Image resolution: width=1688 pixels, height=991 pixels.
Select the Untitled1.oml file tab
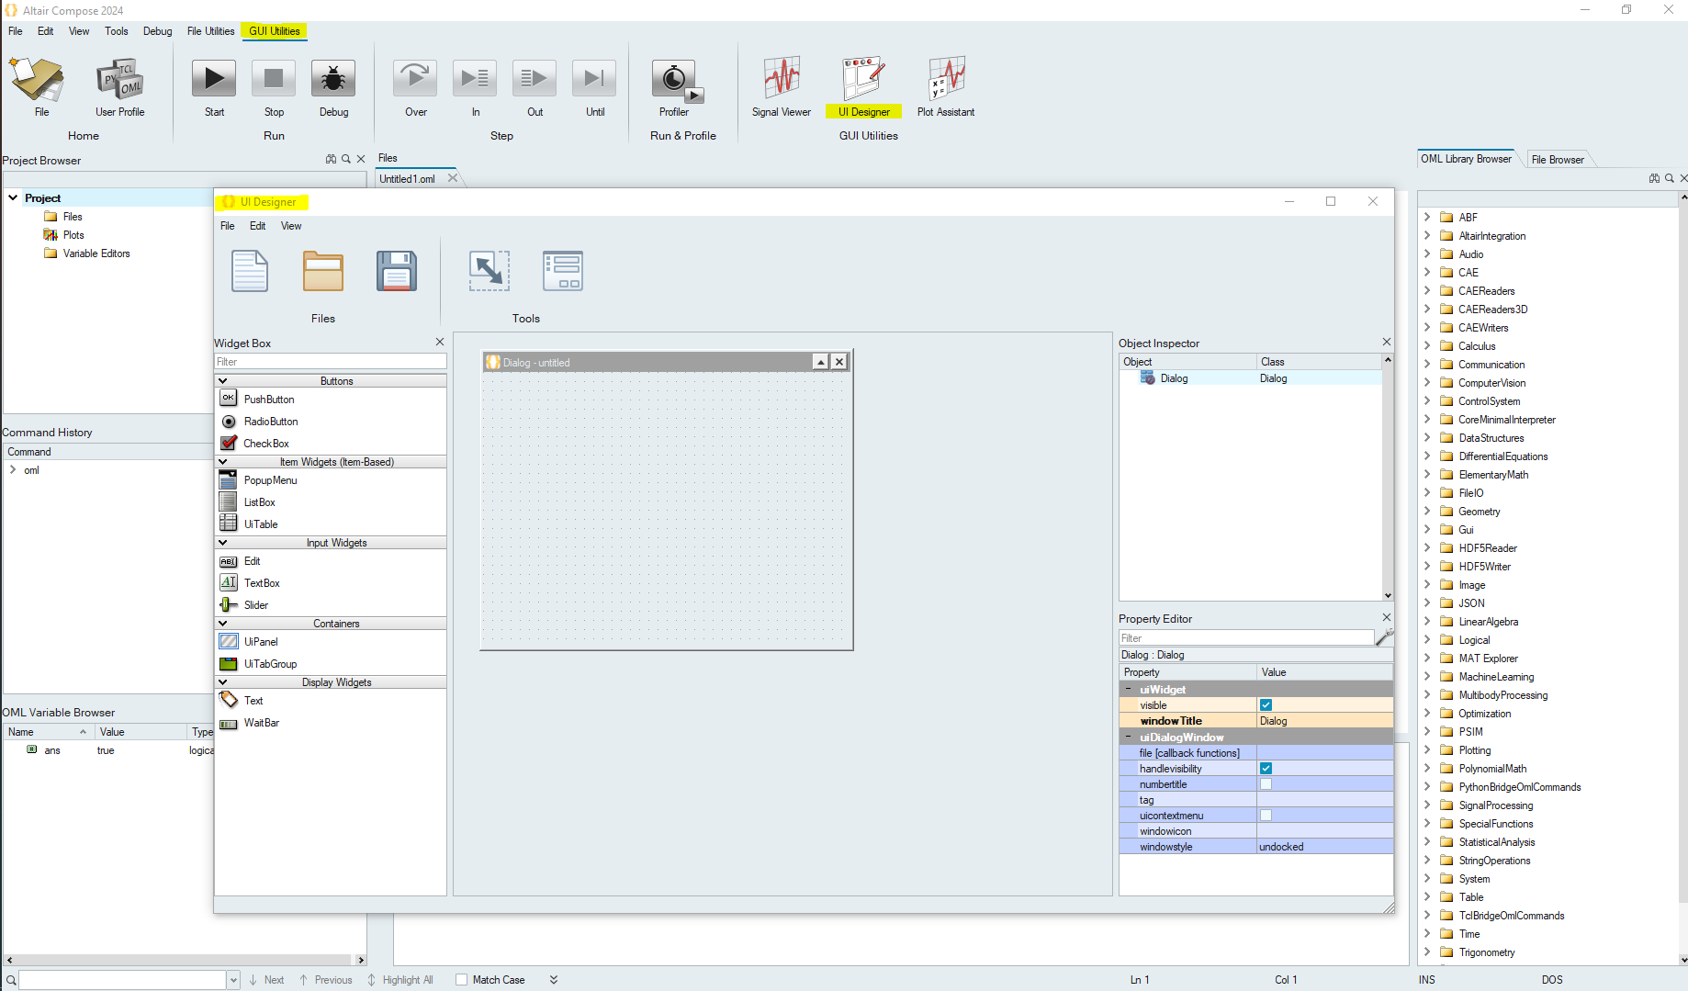click(x=408, y=179)
